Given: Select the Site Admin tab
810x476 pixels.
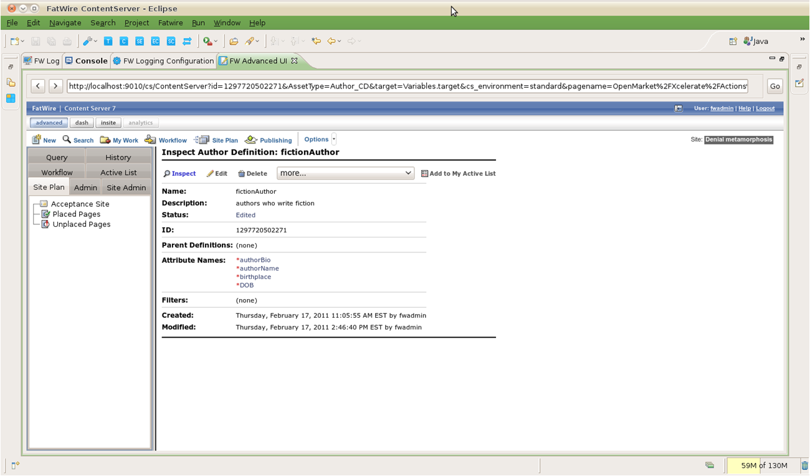Looking at the screenshot, I should click(126, 188).
